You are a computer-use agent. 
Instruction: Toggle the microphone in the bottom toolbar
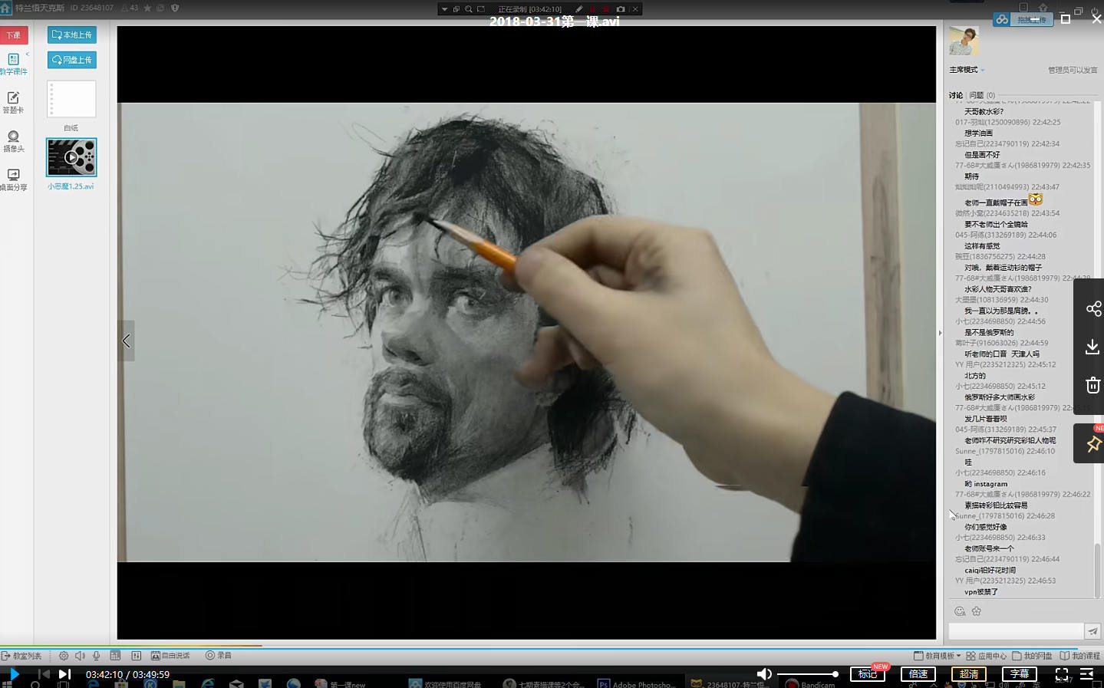point(97,656)
